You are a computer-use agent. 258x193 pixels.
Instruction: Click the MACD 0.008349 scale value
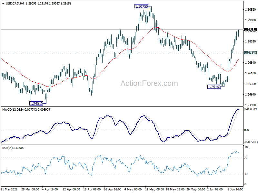[251, 109]
